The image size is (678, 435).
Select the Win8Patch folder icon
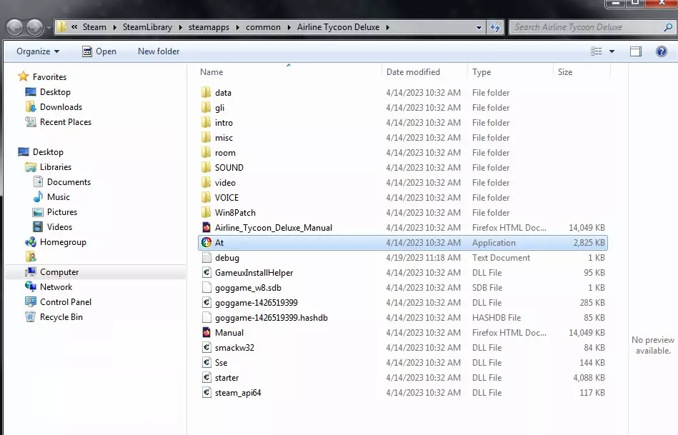click(206, 212)
